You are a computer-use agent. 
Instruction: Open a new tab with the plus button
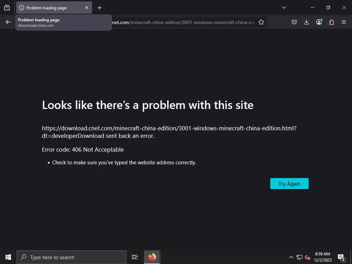[x=99, y=8]
